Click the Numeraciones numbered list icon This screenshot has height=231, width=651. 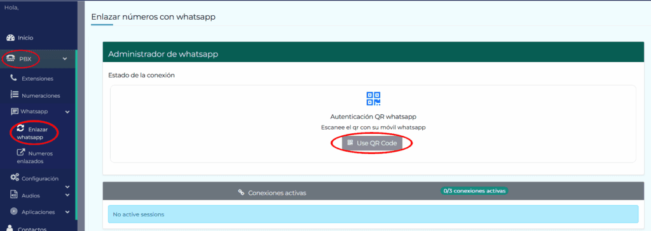(14, 95)
